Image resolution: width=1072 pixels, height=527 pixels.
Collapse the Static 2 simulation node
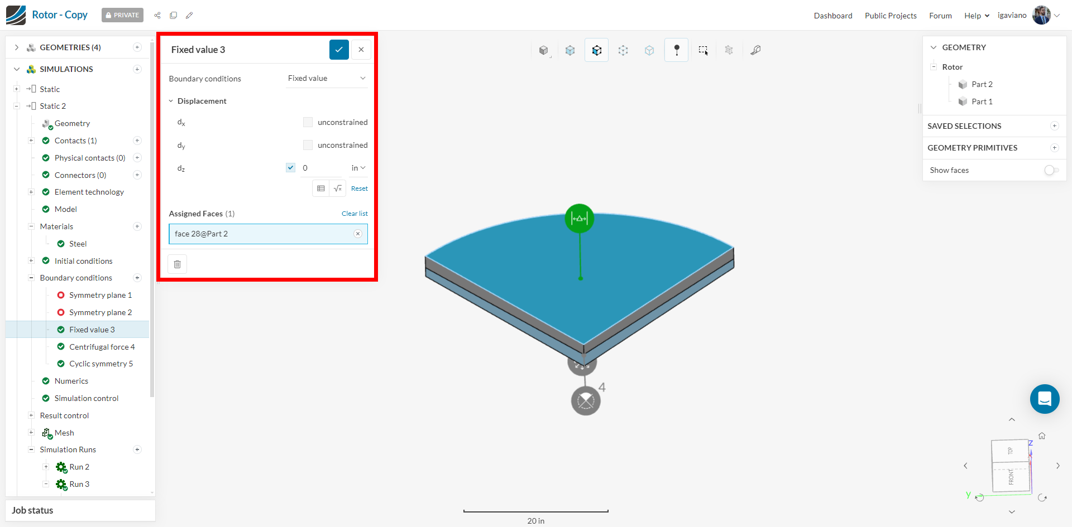tap(17, 106)
